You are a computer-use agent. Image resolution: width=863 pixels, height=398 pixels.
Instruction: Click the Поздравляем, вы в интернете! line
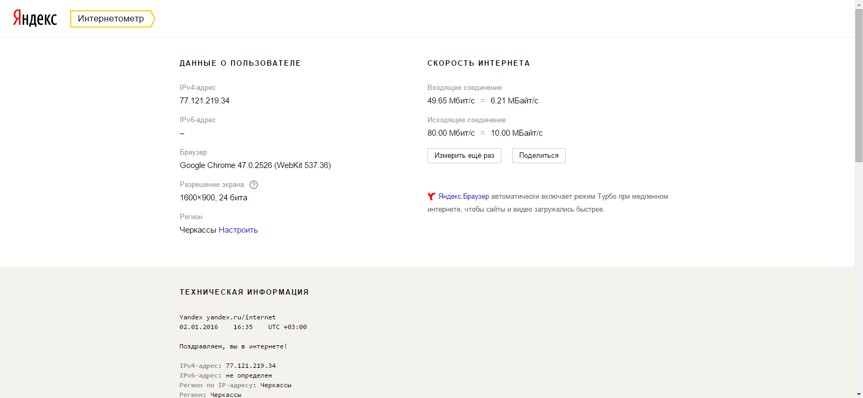pyautogui.click(x=233, y=346)
